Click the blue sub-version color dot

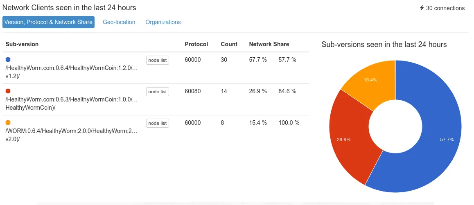pos(8,60)
